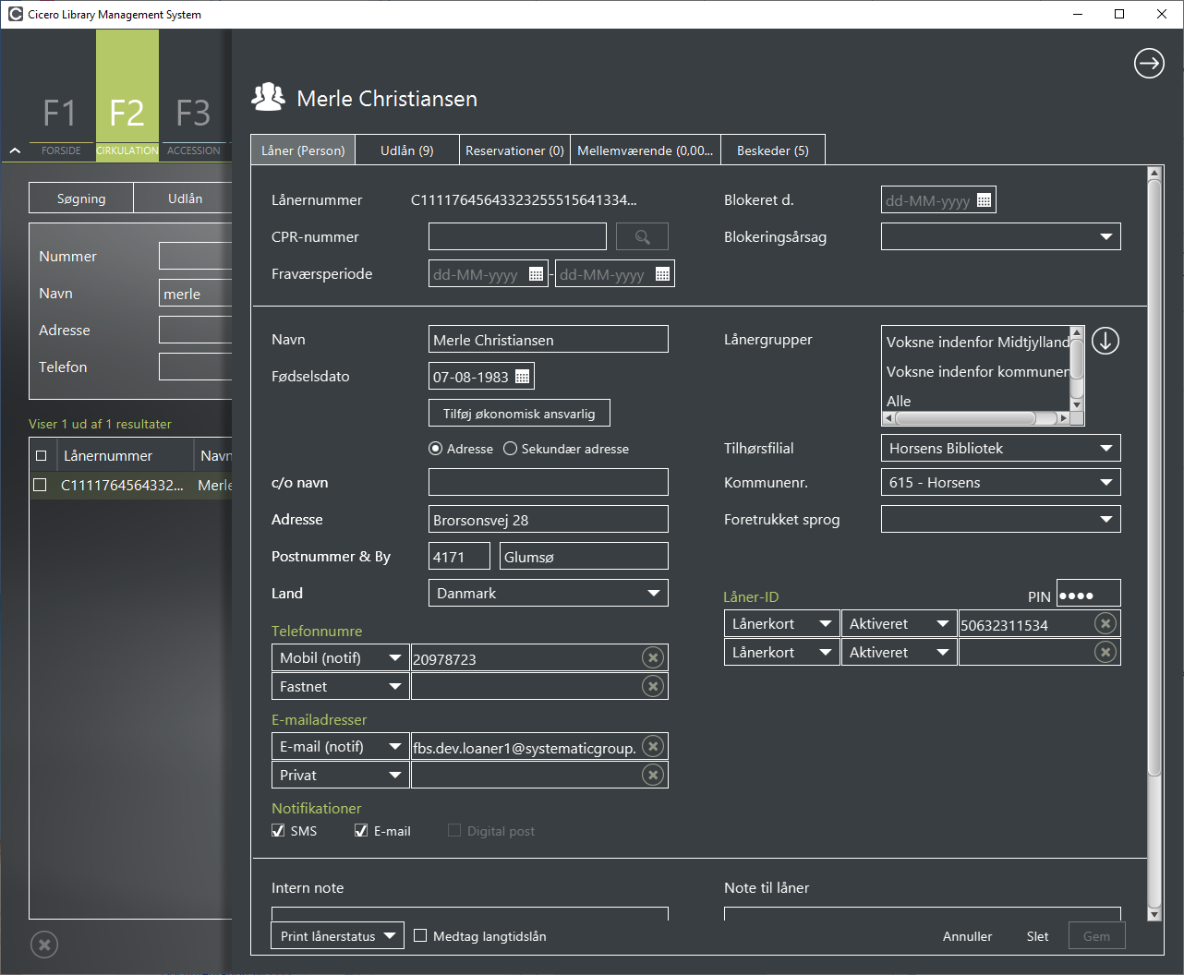Open the Fastnet phone type dropdown
1184x975 pixels.
[340, 686]
